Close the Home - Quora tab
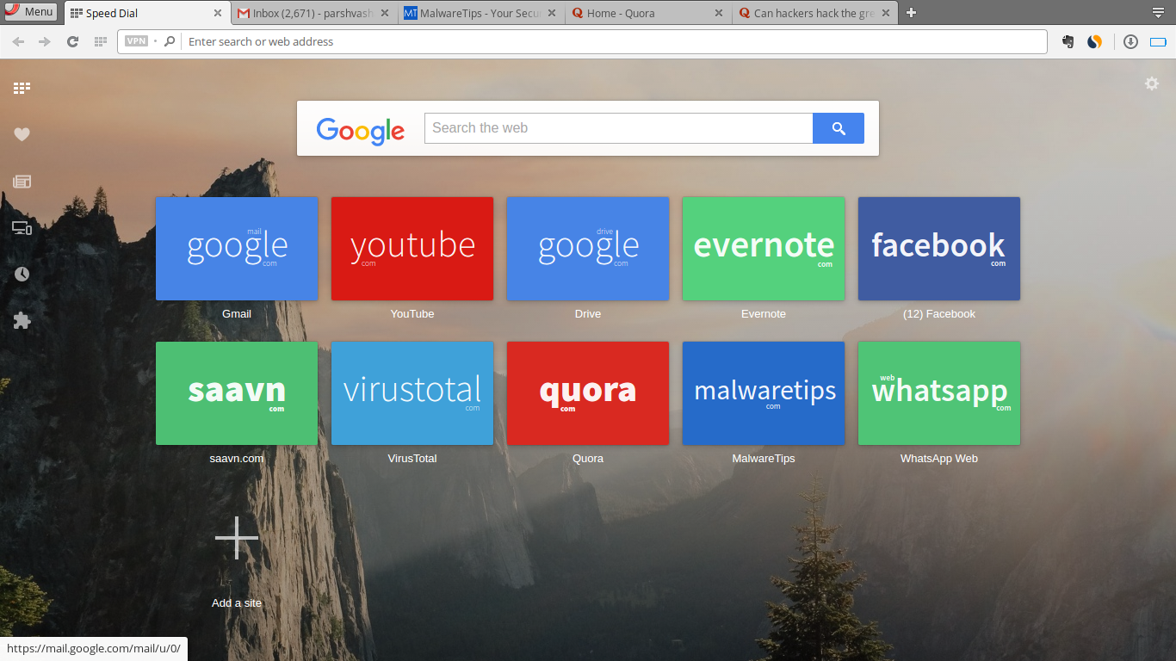Image resolution: width=1176 pixels, height=661 pixels. pyautogui.click(x=719, y=13)
